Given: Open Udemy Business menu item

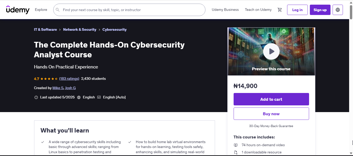Looking at the screenshot, I should (x=225, y=10).
